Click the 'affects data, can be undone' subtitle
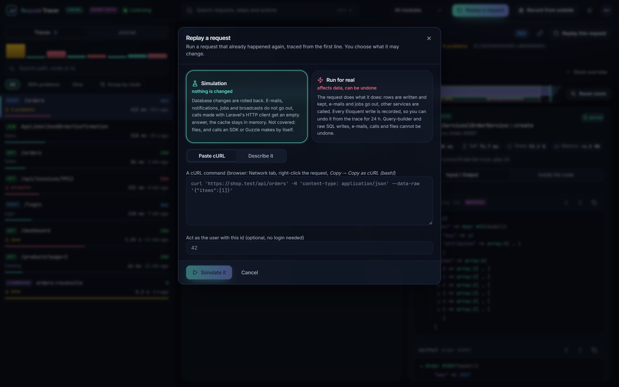Image resolution: width=619 pixels, height=387 pixels. click(x=347, y=88)
